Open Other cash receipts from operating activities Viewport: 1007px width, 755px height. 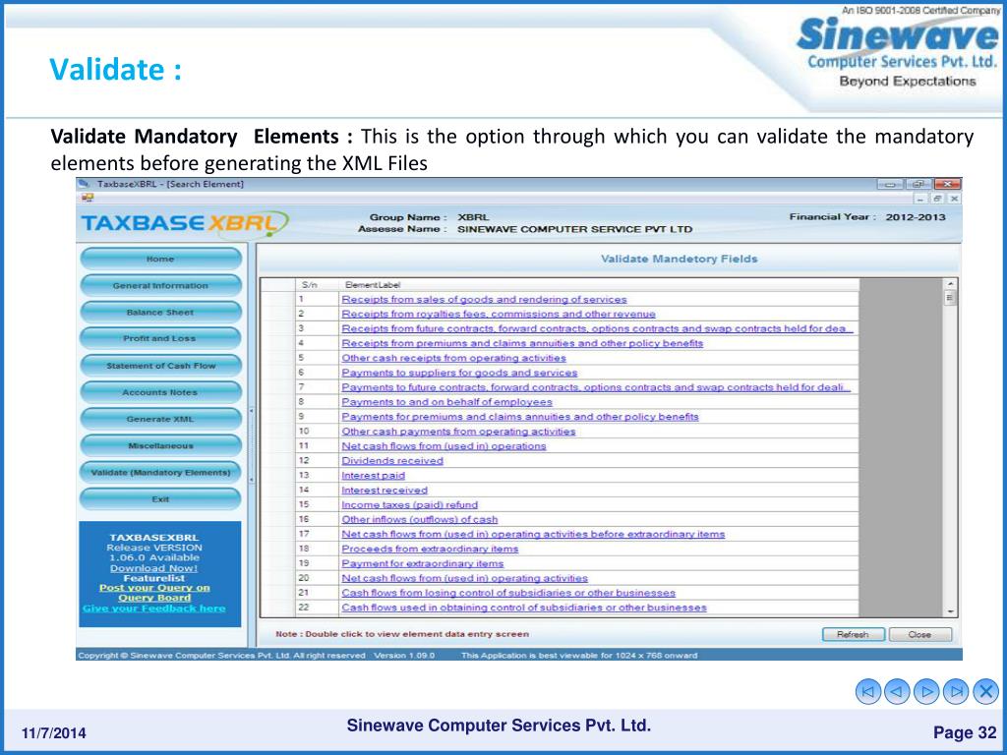coord(453,358)
